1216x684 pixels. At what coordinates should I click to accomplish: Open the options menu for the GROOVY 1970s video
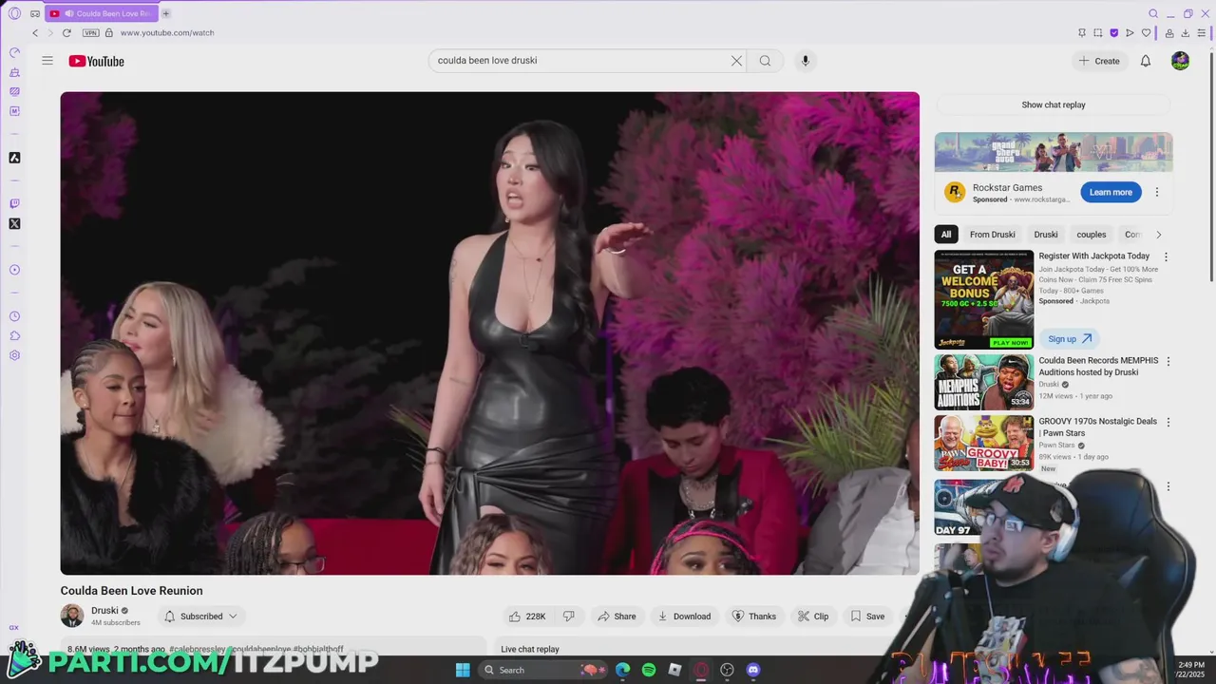[x=1168, y=422]
